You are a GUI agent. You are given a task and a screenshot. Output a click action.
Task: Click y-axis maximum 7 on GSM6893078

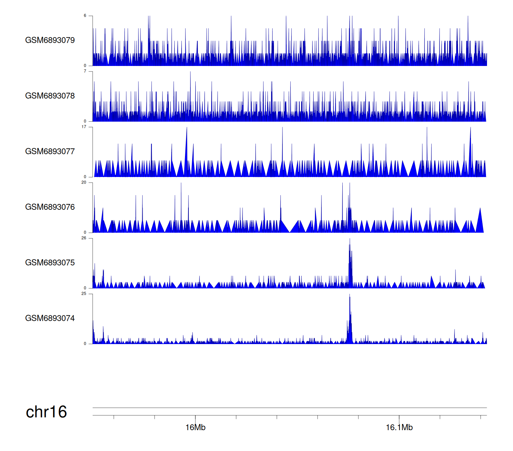[85, 71]
